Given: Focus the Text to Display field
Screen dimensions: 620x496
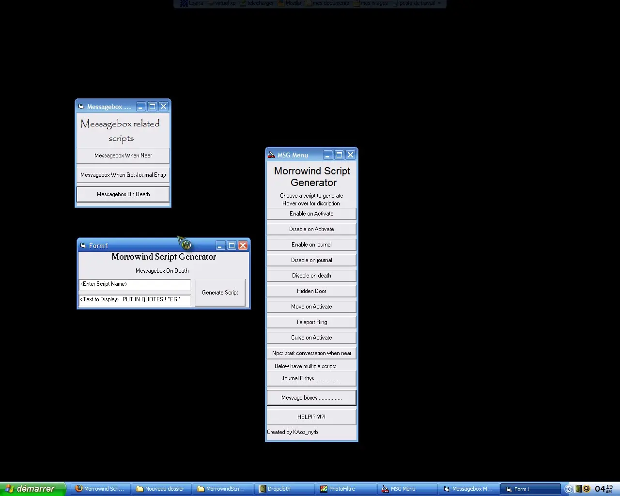Looking at the screenshot, I should pyautogui.click(x=135, y=300).
